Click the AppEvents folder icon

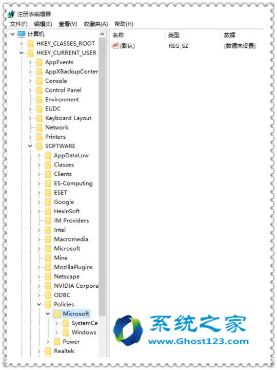(39, 62)
